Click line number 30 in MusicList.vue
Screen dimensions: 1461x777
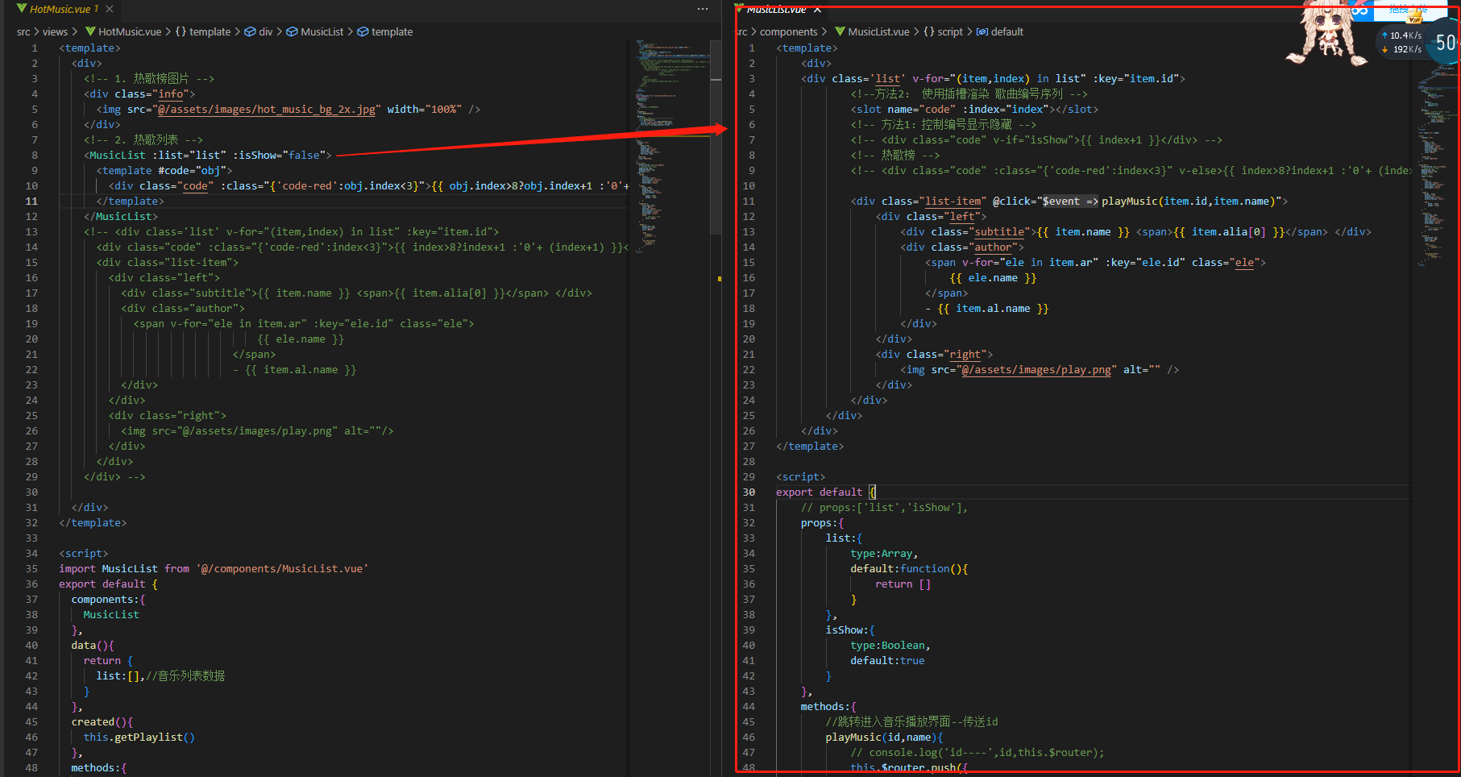tap(749, 492)
